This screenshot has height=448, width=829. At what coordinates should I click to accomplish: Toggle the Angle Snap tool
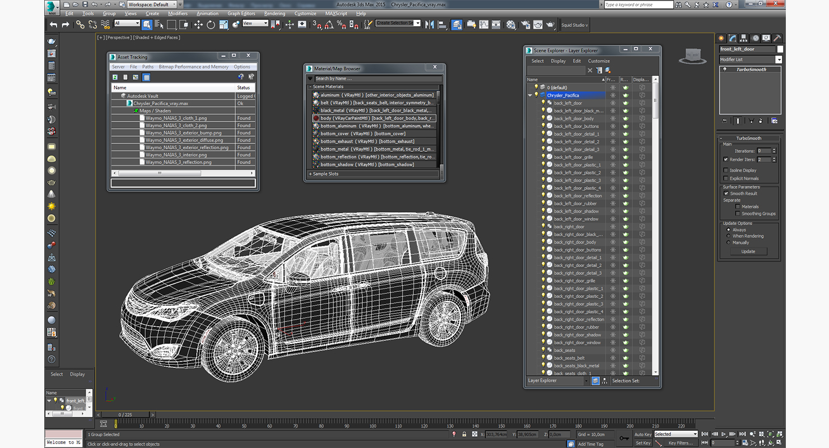pyautogui.click(x=329, y=25)
